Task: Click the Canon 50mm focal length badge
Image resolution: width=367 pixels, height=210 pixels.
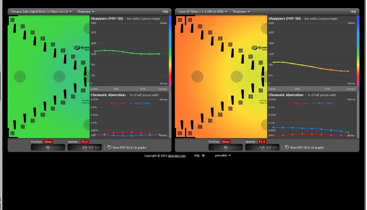Action: (226, 142)
